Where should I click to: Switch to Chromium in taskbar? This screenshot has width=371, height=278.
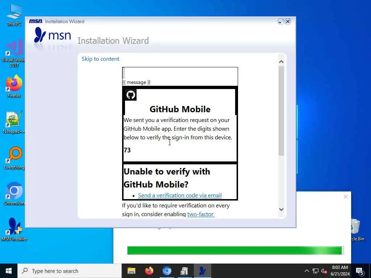point(167,271)
